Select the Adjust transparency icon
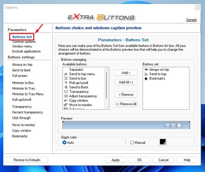This screenshot has height=172, width=205. point(66,96)
